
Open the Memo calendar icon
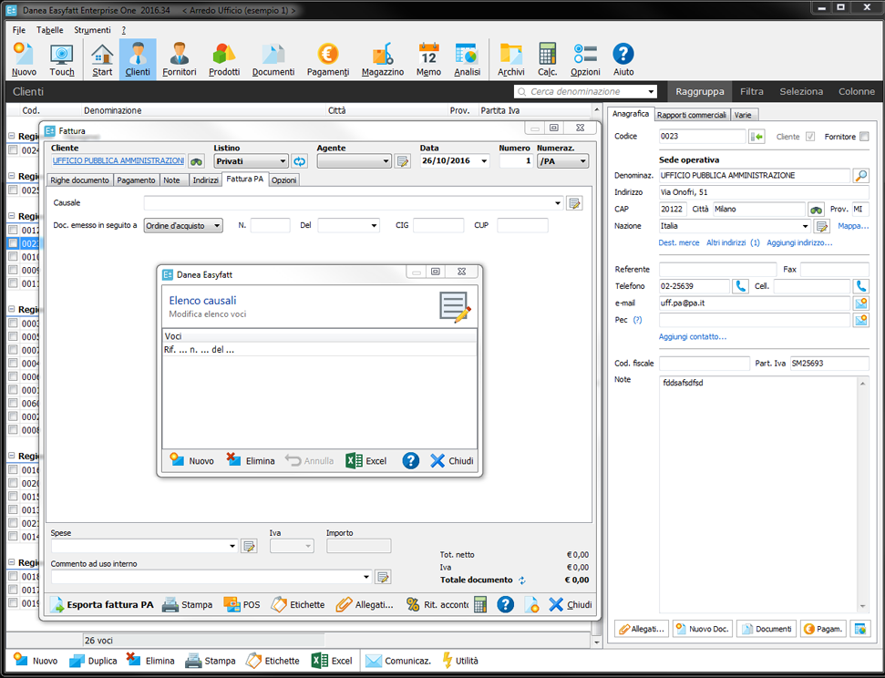tap(428, 59)
